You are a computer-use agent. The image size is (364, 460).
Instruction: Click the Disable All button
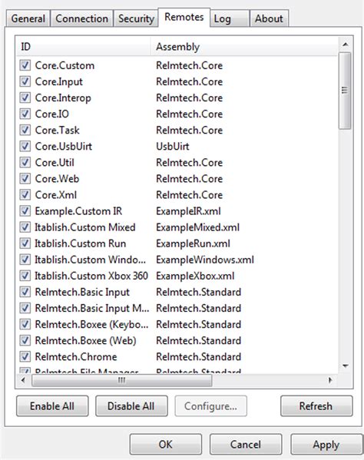click(131, 406)
